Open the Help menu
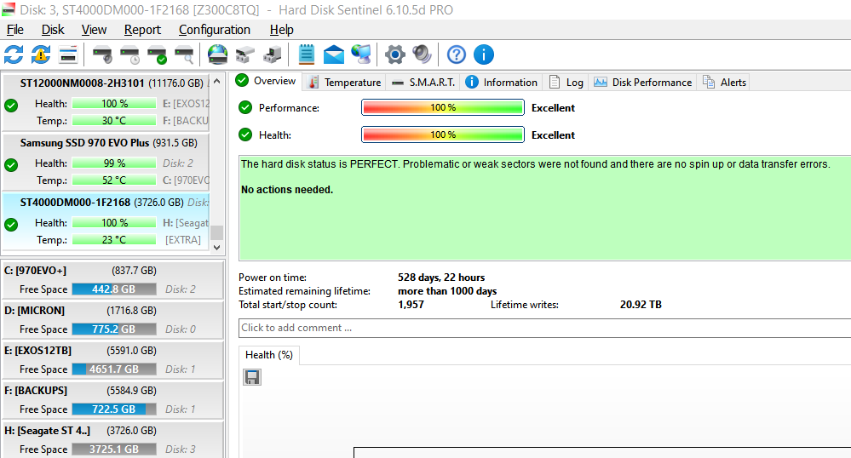This screenshot has width=851, height=458. pos(281,30)
